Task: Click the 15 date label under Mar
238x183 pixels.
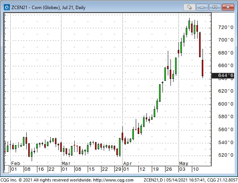Action: [x=92, y=169]
